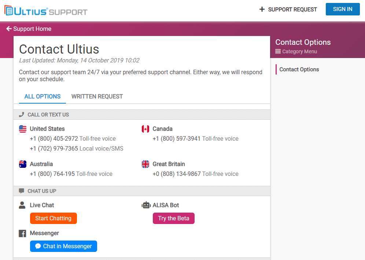Click the Category Menu grid icon
365x260 pixels.
(x=278, y=51)
